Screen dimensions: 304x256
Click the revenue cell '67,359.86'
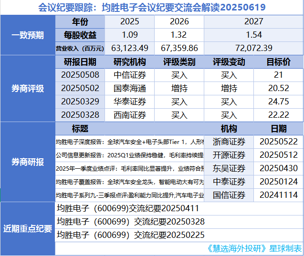(179, 49)
